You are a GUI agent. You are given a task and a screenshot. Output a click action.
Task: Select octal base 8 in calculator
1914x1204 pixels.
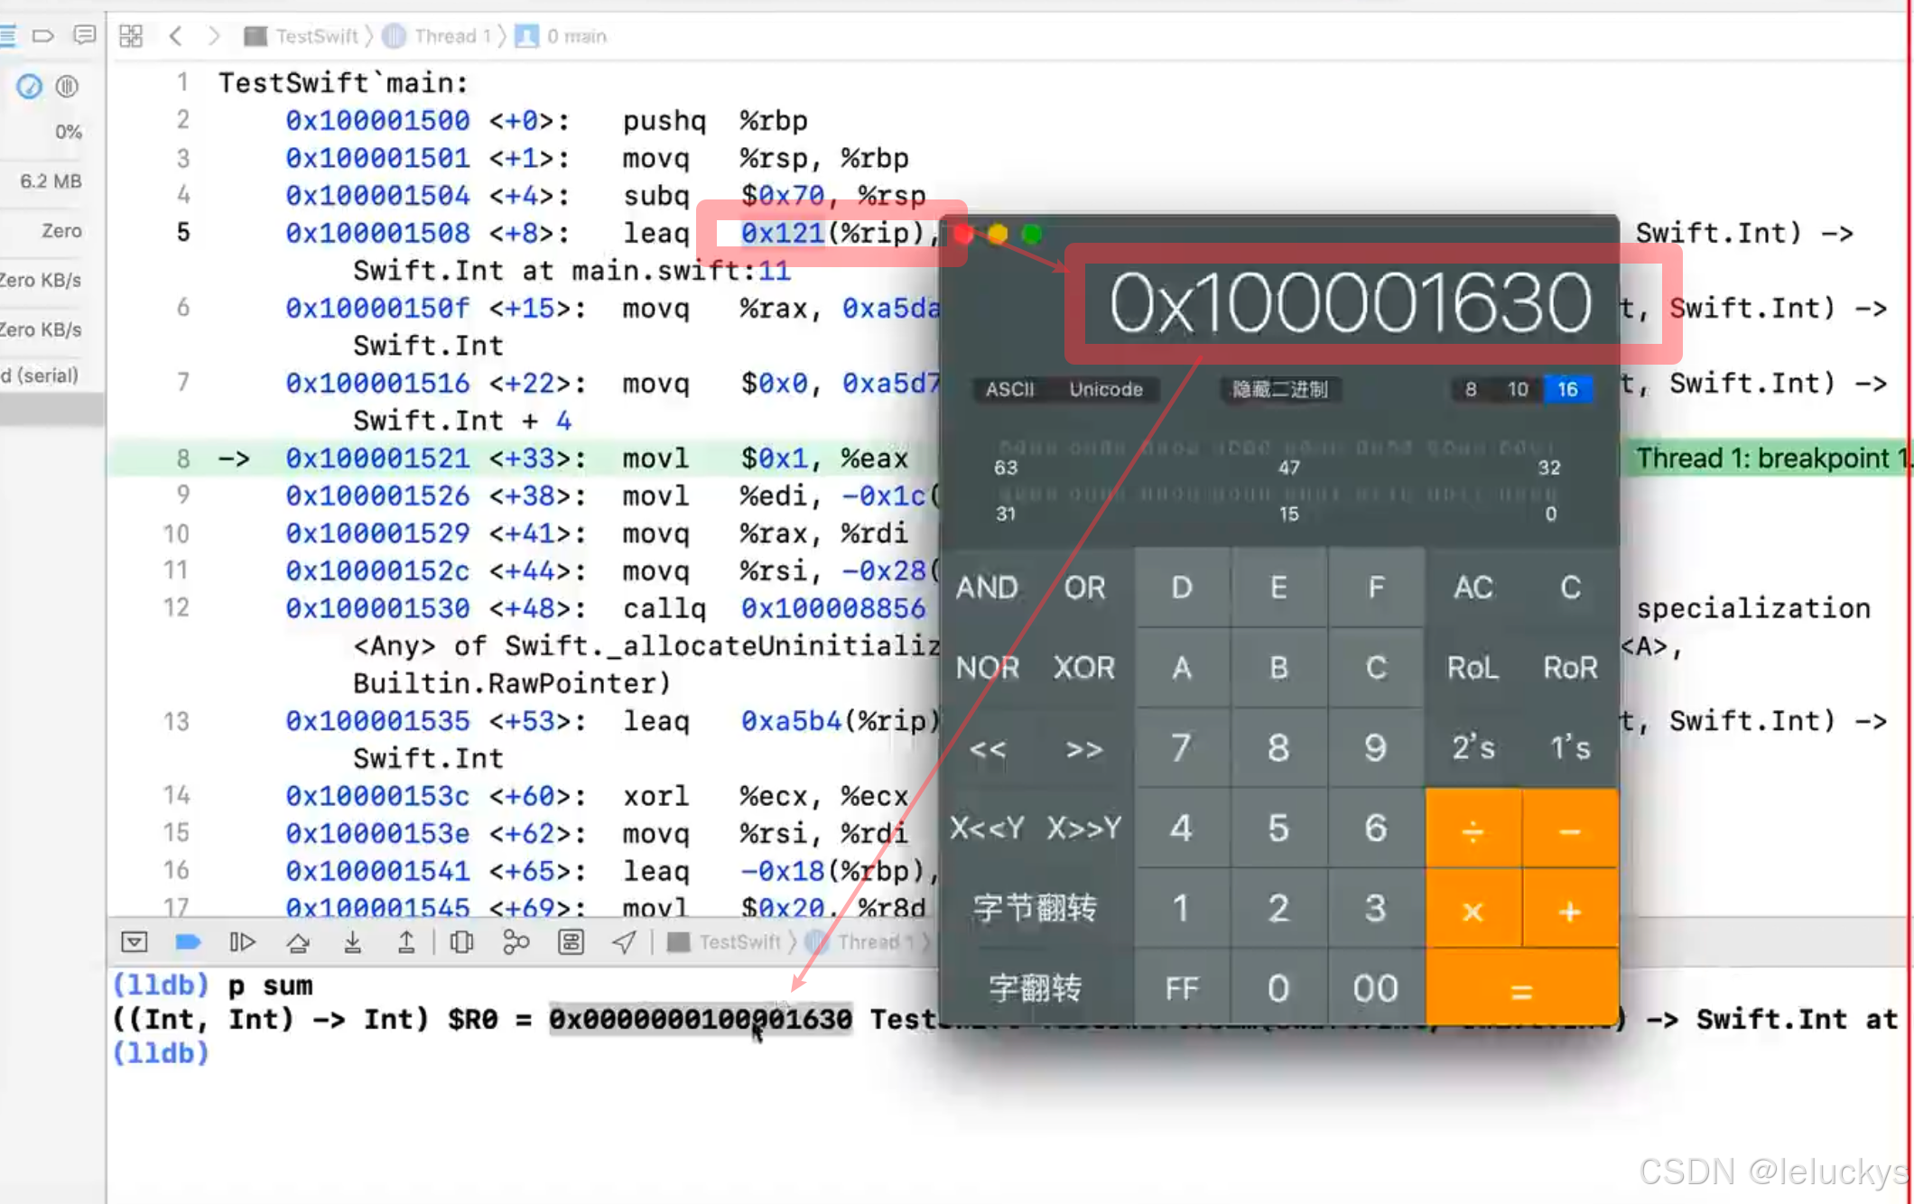1471,389
